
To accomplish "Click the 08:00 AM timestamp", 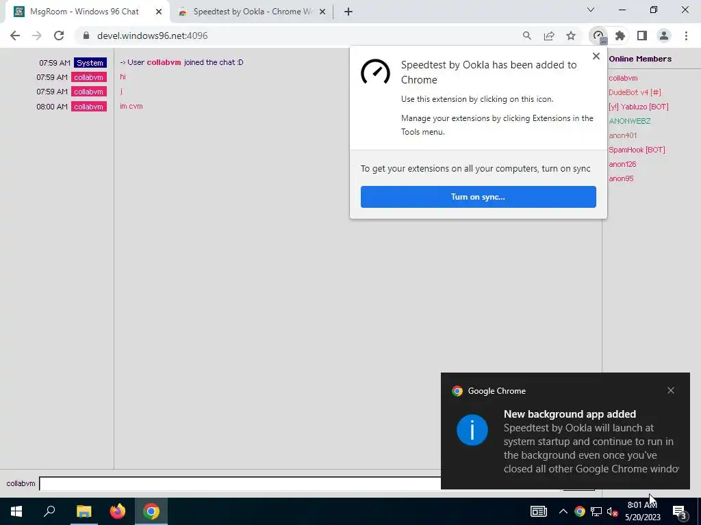I will click(x=52, y=107).
